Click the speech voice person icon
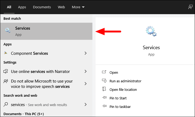Viewport: 195px width, 117px height. tap(6, 81)
